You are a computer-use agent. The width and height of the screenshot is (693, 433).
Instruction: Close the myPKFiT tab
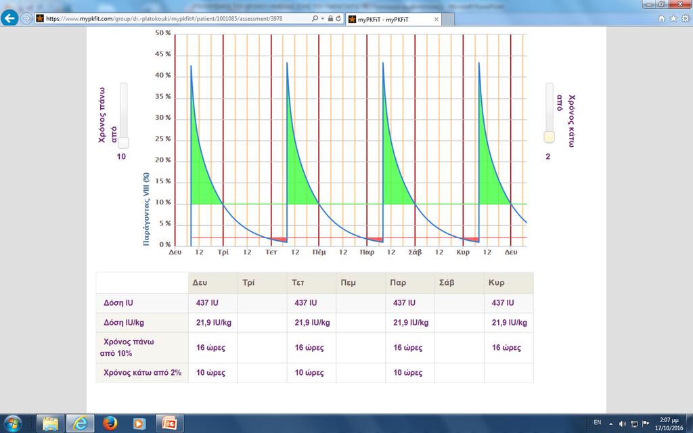coord(437,20)
